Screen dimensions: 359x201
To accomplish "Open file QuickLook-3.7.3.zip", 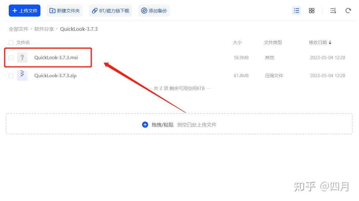I will pyautogui.click(x=56, y=75).
